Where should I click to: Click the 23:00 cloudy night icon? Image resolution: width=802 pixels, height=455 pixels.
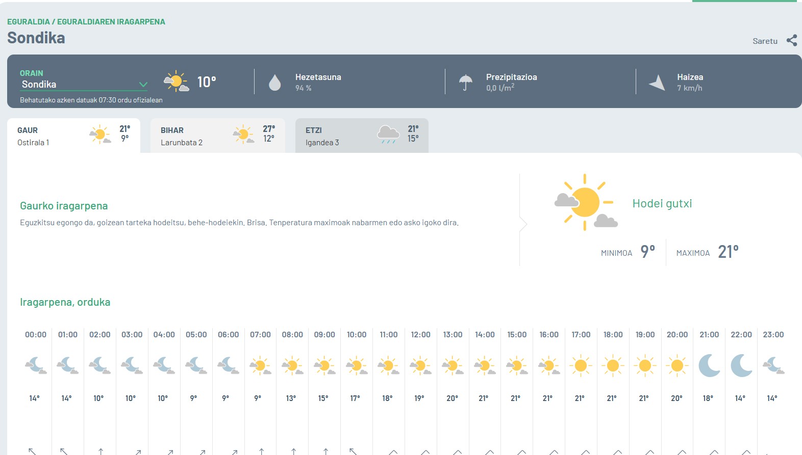click(x=773, y=365)
